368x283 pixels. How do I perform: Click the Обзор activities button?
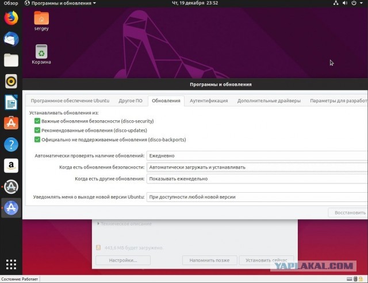pyautogui.click(x=11, y=3)
